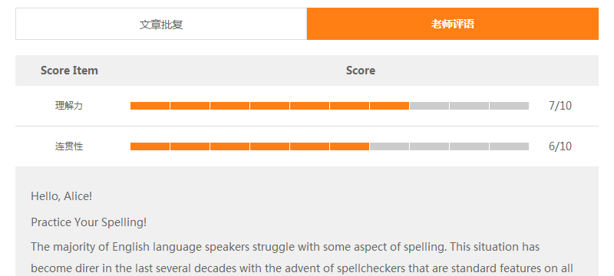
Task: Click the paragraph starting The majority of English
Action: 302,258
